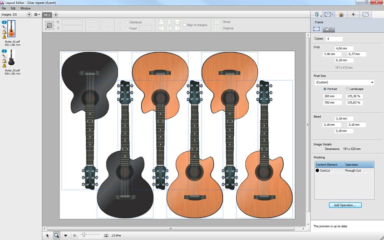Image resolution: width=384 pixels, height=240 pixels.
Task: Click the horizontal distribute icon beside Fixed
Action: (120, 29)
